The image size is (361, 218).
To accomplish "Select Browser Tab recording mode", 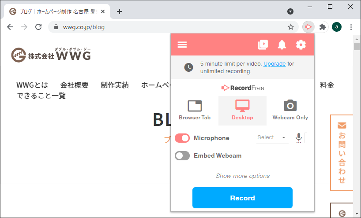I will [195, 110].
